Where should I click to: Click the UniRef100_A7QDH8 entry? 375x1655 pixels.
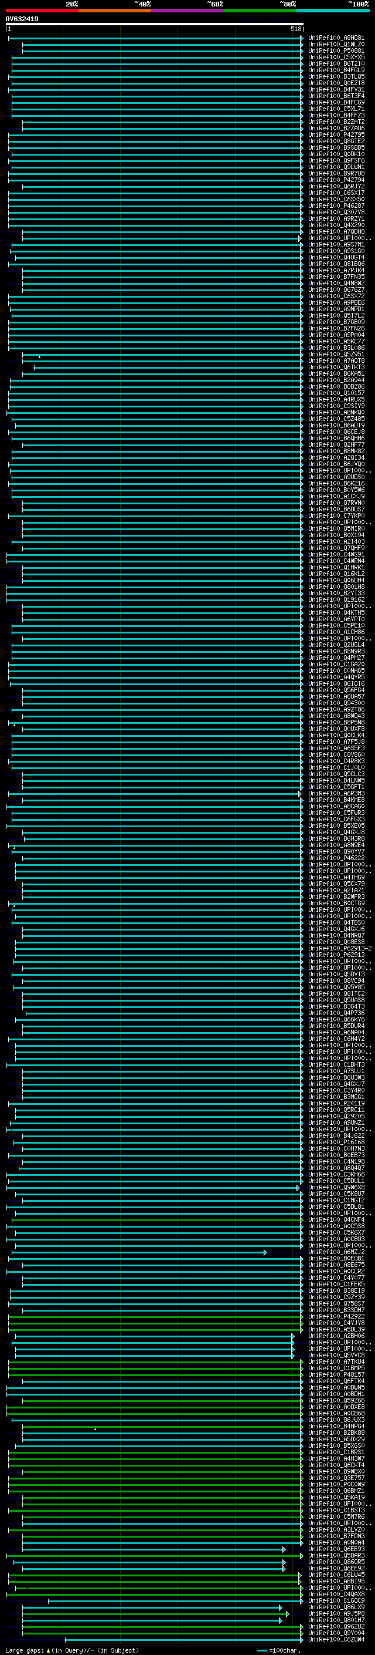(x=336, y=231)
